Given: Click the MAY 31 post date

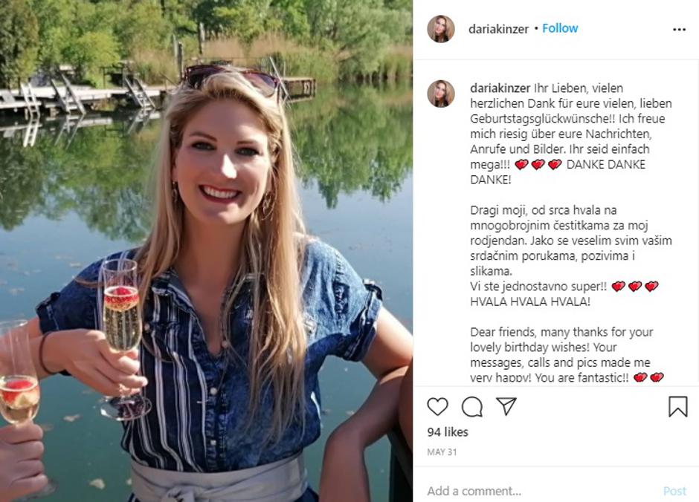Looking at the screenshot, I should (x=442, y=452).
